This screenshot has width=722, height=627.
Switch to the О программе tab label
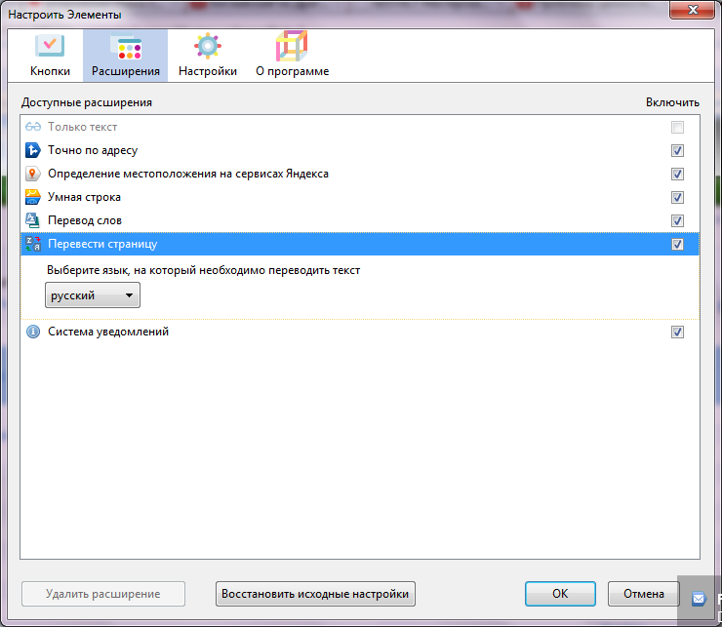coord(293,71)
